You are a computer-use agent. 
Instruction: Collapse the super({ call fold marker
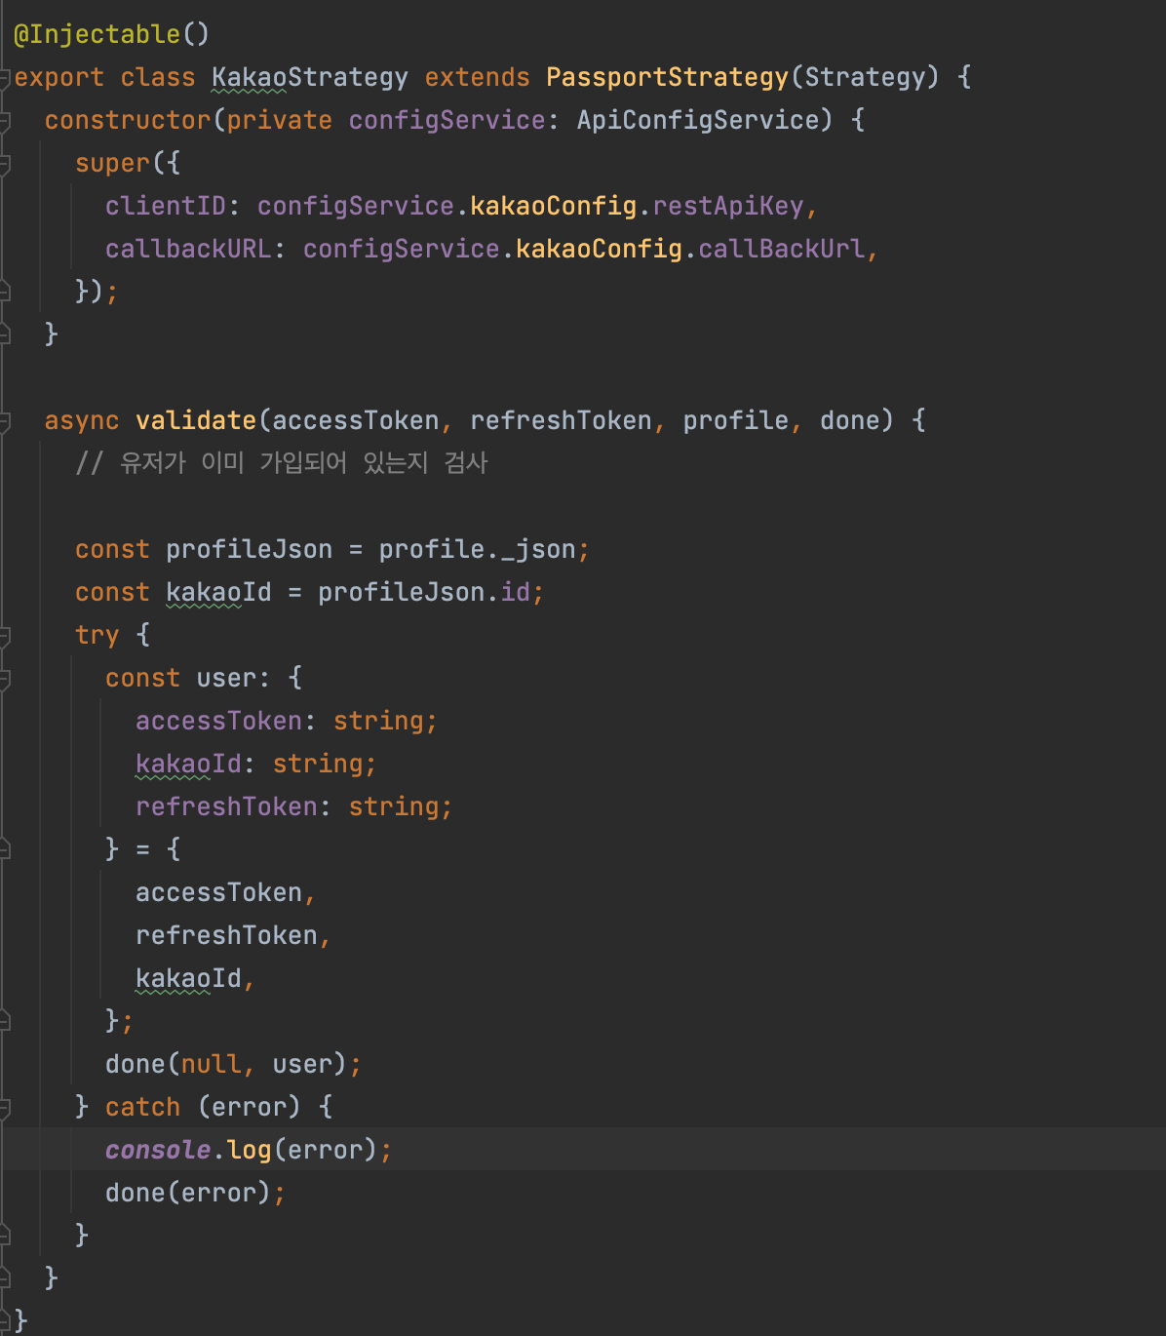[4, 164]
